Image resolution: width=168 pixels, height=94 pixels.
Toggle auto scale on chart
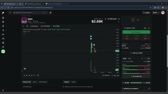click(118, 75)
